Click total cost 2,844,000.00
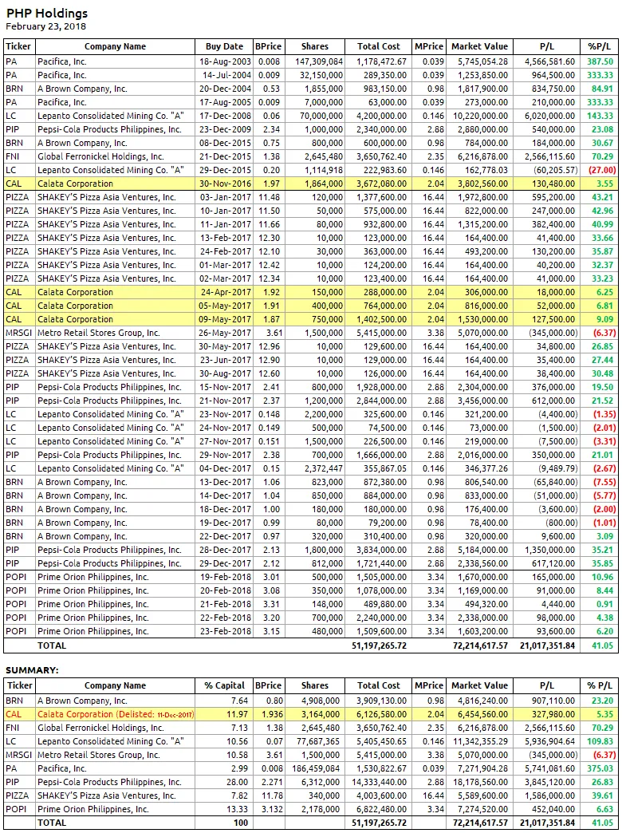This screenshot has height=833, width=622. coord(382,401)
